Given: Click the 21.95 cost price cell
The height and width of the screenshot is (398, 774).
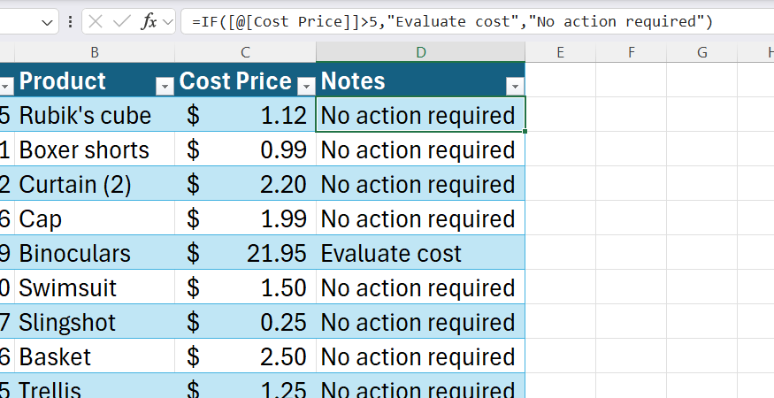Looking at the screenshot, I should click(x=245, y=253).
